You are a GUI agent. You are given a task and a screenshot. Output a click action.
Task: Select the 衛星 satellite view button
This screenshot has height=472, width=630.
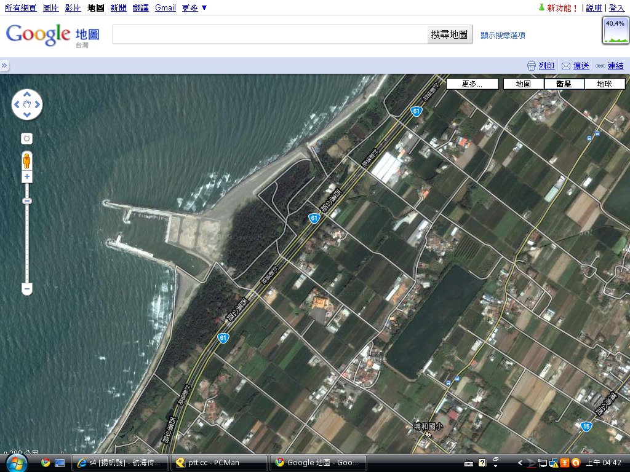(564, 84)
